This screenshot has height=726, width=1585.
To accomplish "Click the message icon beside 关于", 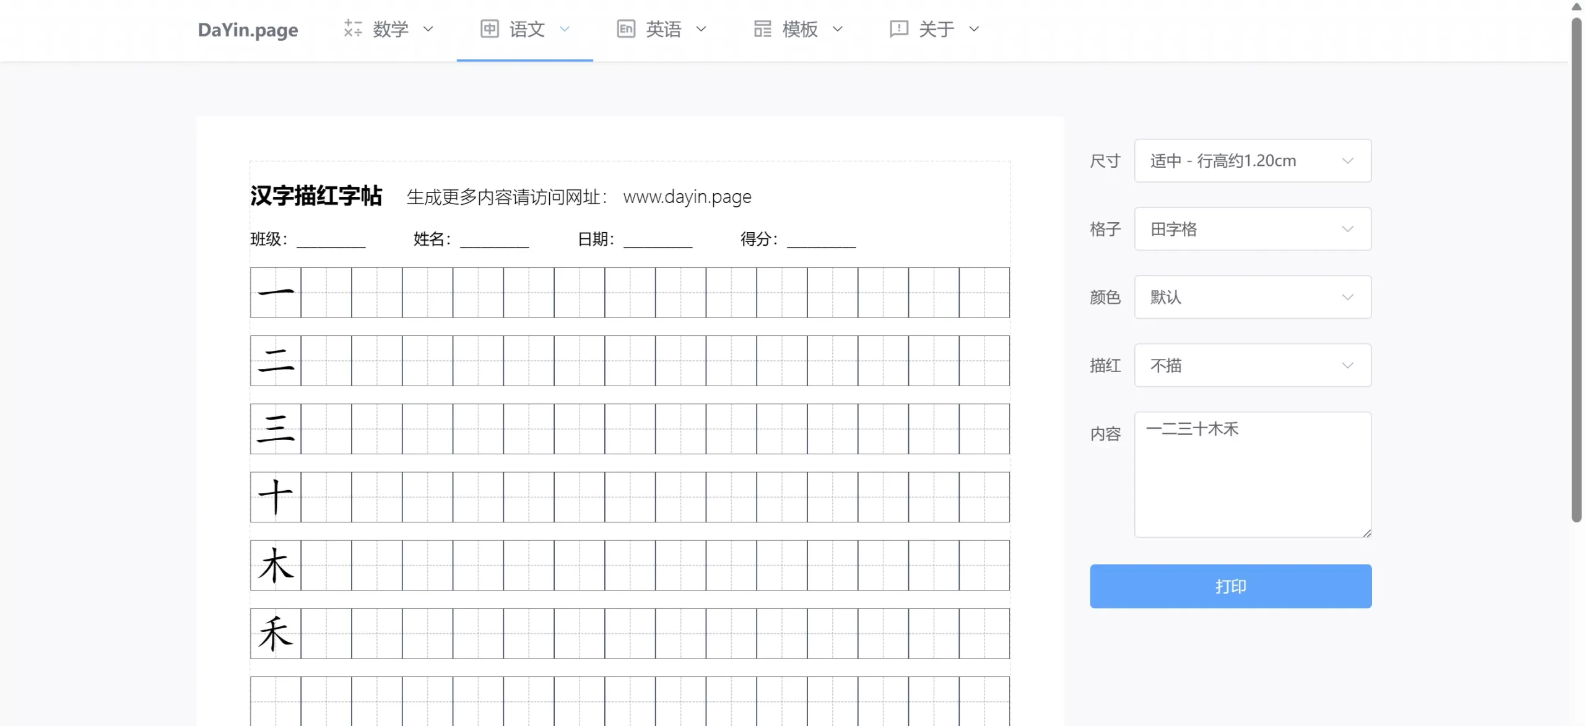I will pyautogui.click(x=898, y=28).
